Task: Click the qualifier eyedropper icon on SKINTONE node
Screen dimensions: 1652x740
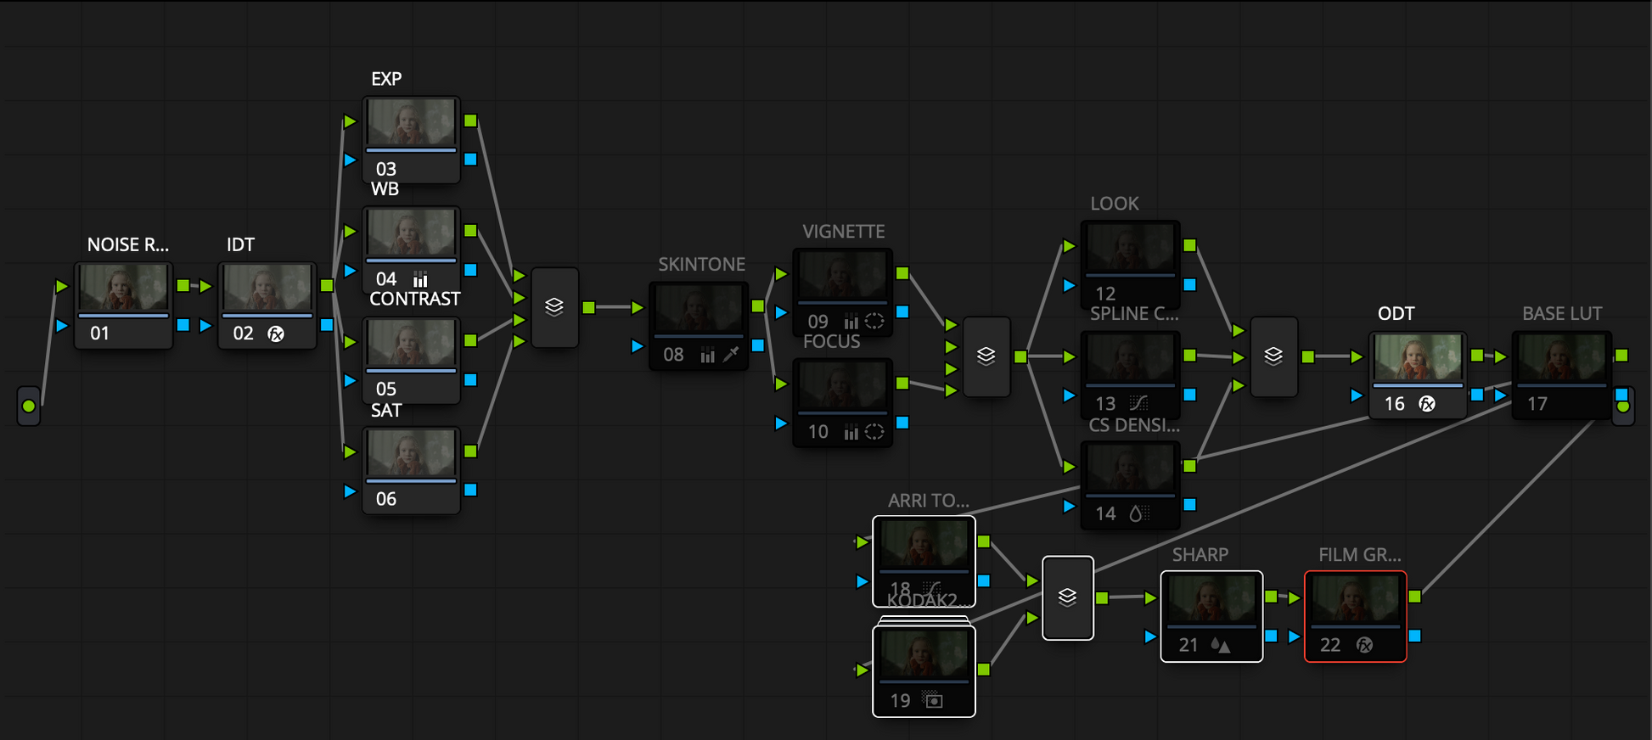Action: (731, 355)
